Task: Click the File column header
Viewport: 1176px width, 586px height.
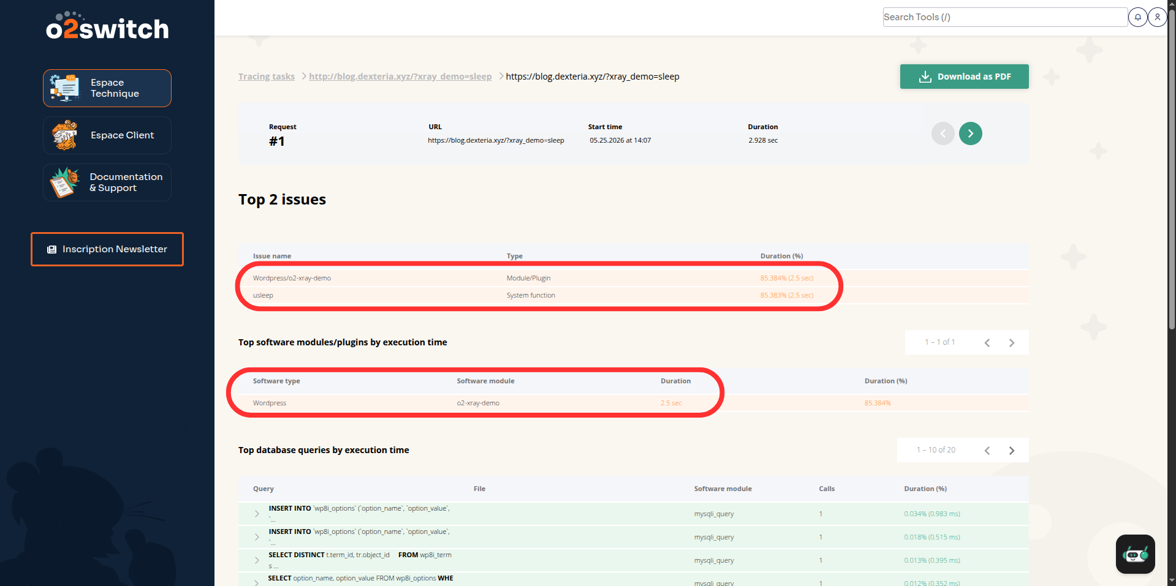Action: [479, 489]
